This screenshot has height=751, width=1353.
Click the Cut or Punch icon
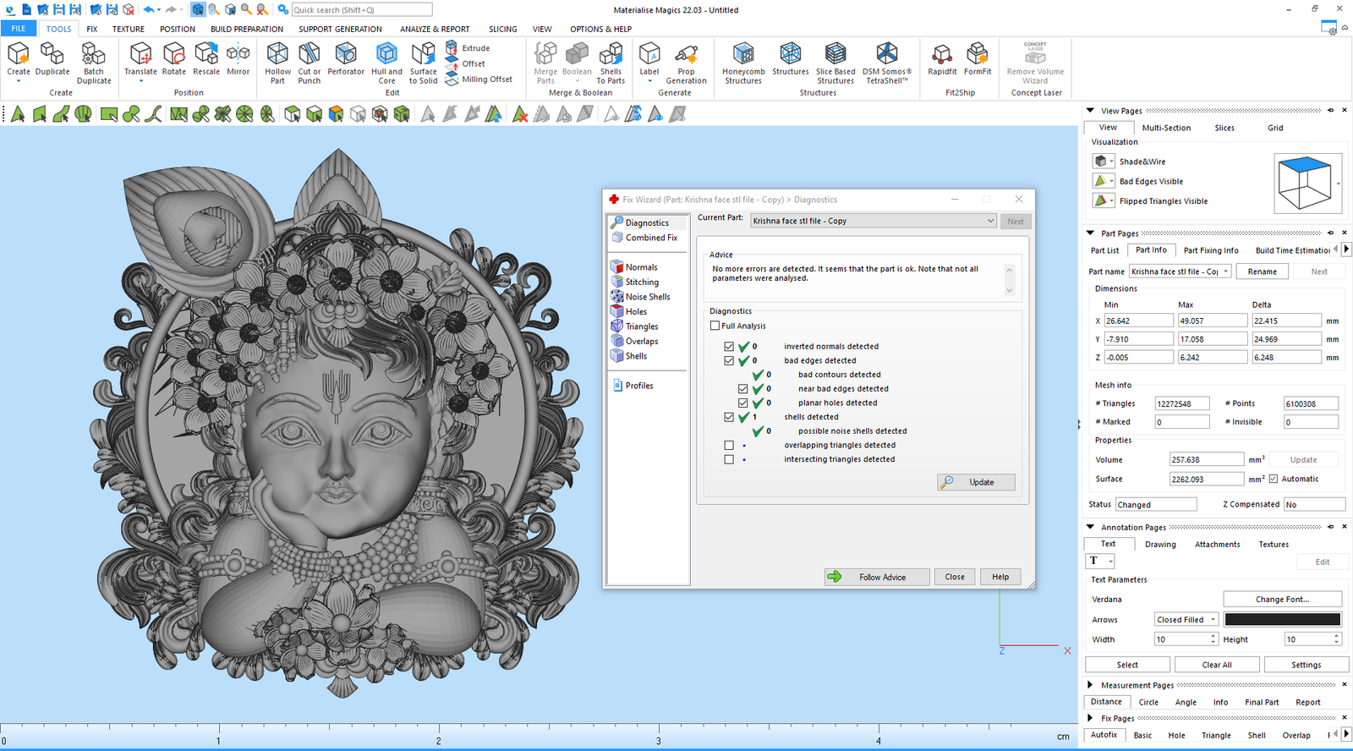point(309,63)
